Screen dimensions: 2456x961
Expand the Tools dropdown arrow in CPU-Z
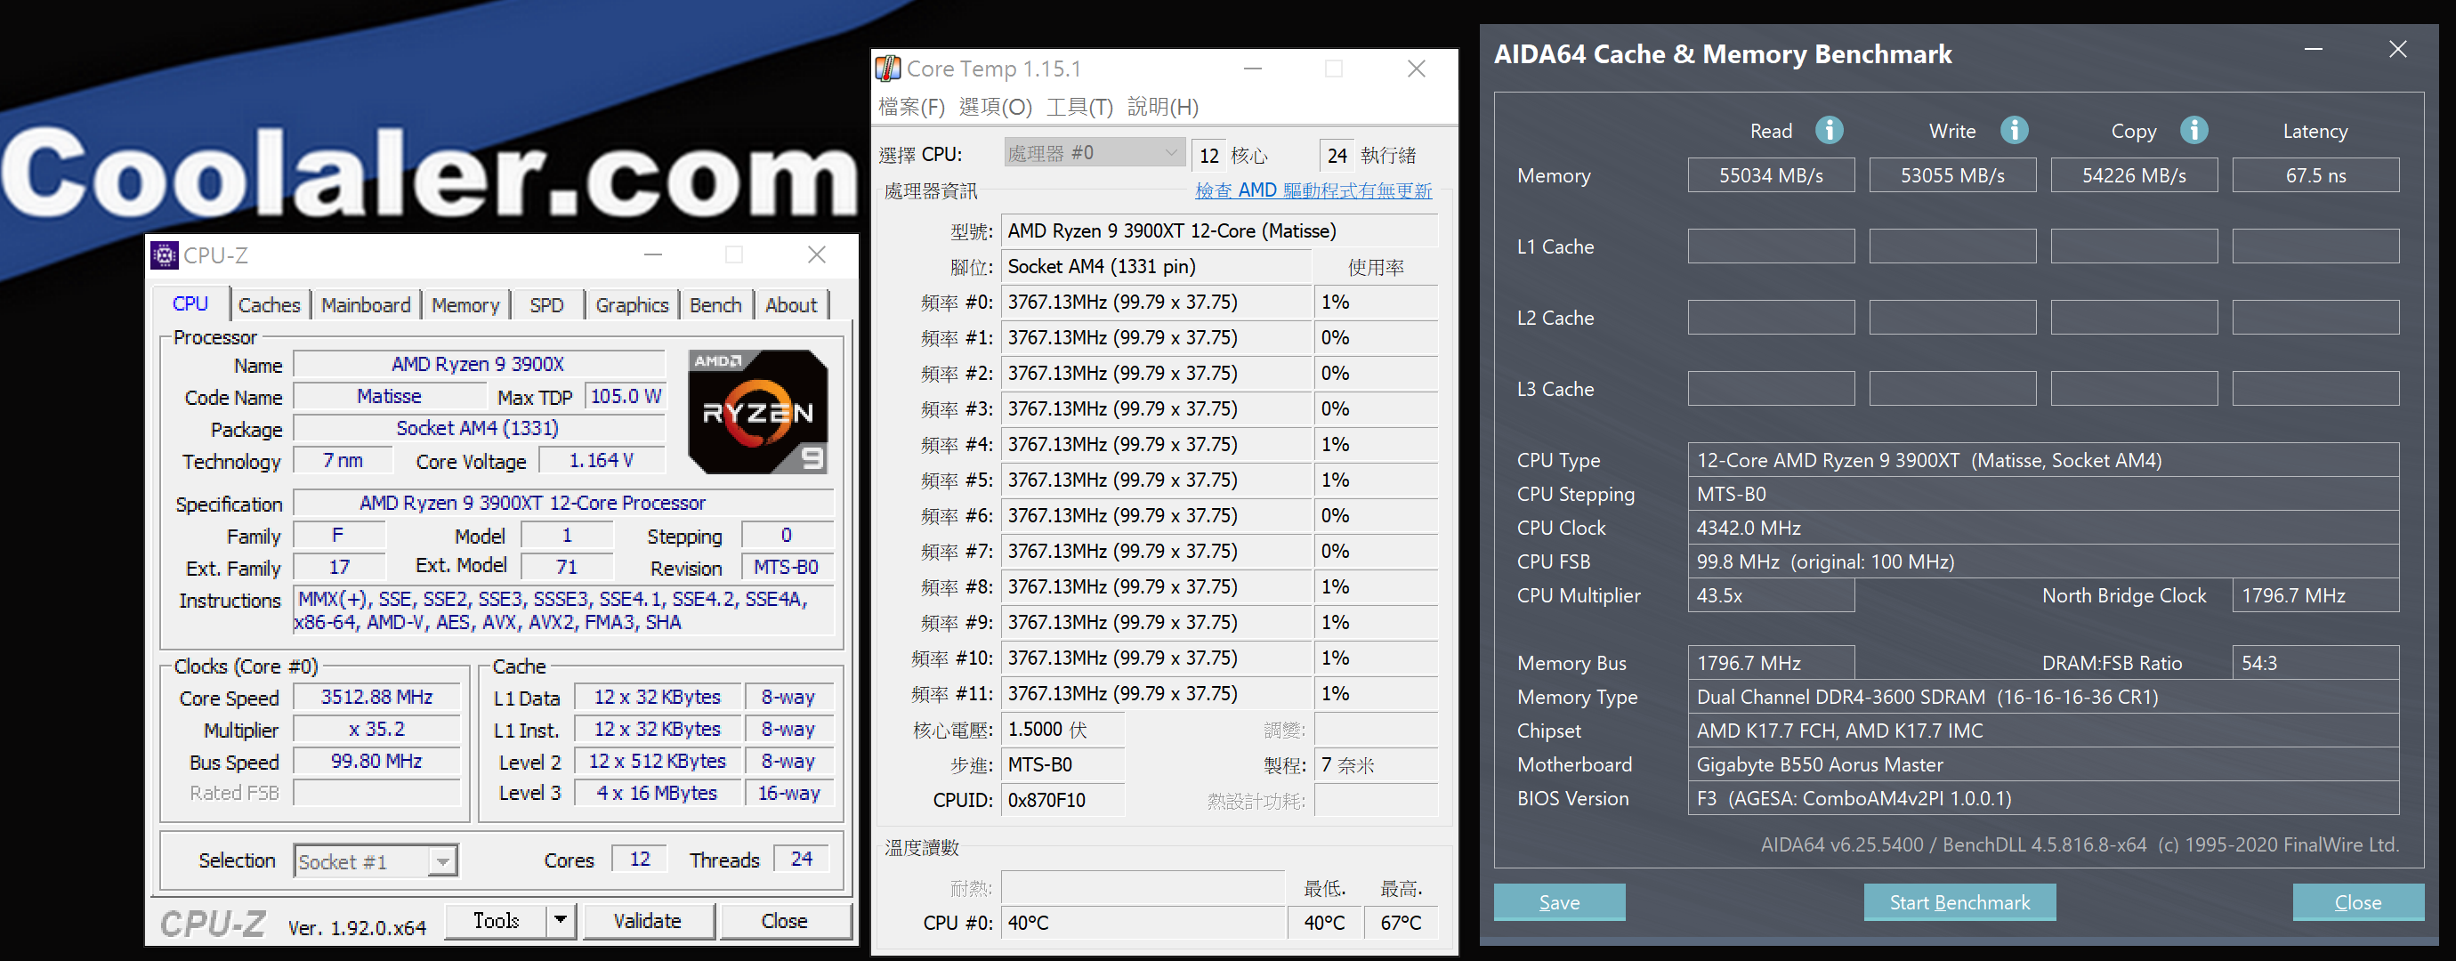pyautogui.click(x=560, y=920)
